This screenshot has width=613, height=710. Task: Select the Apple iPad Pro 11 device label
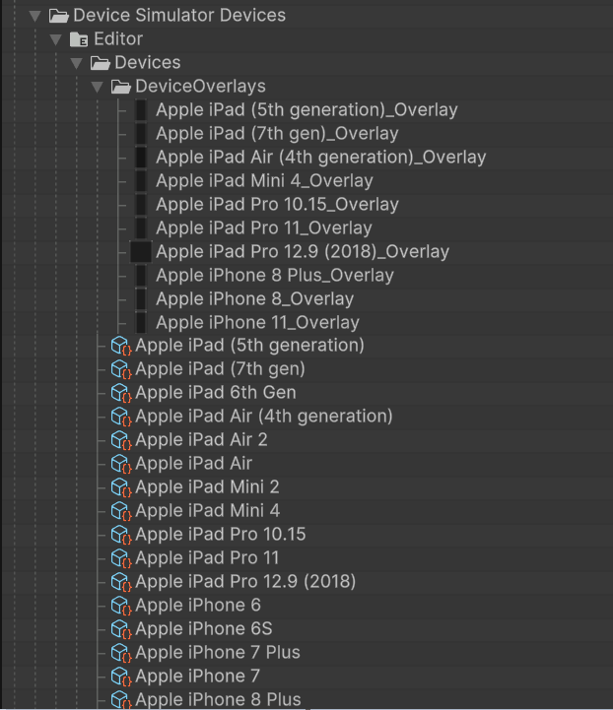pyautogui.click(x=207, y=557)
